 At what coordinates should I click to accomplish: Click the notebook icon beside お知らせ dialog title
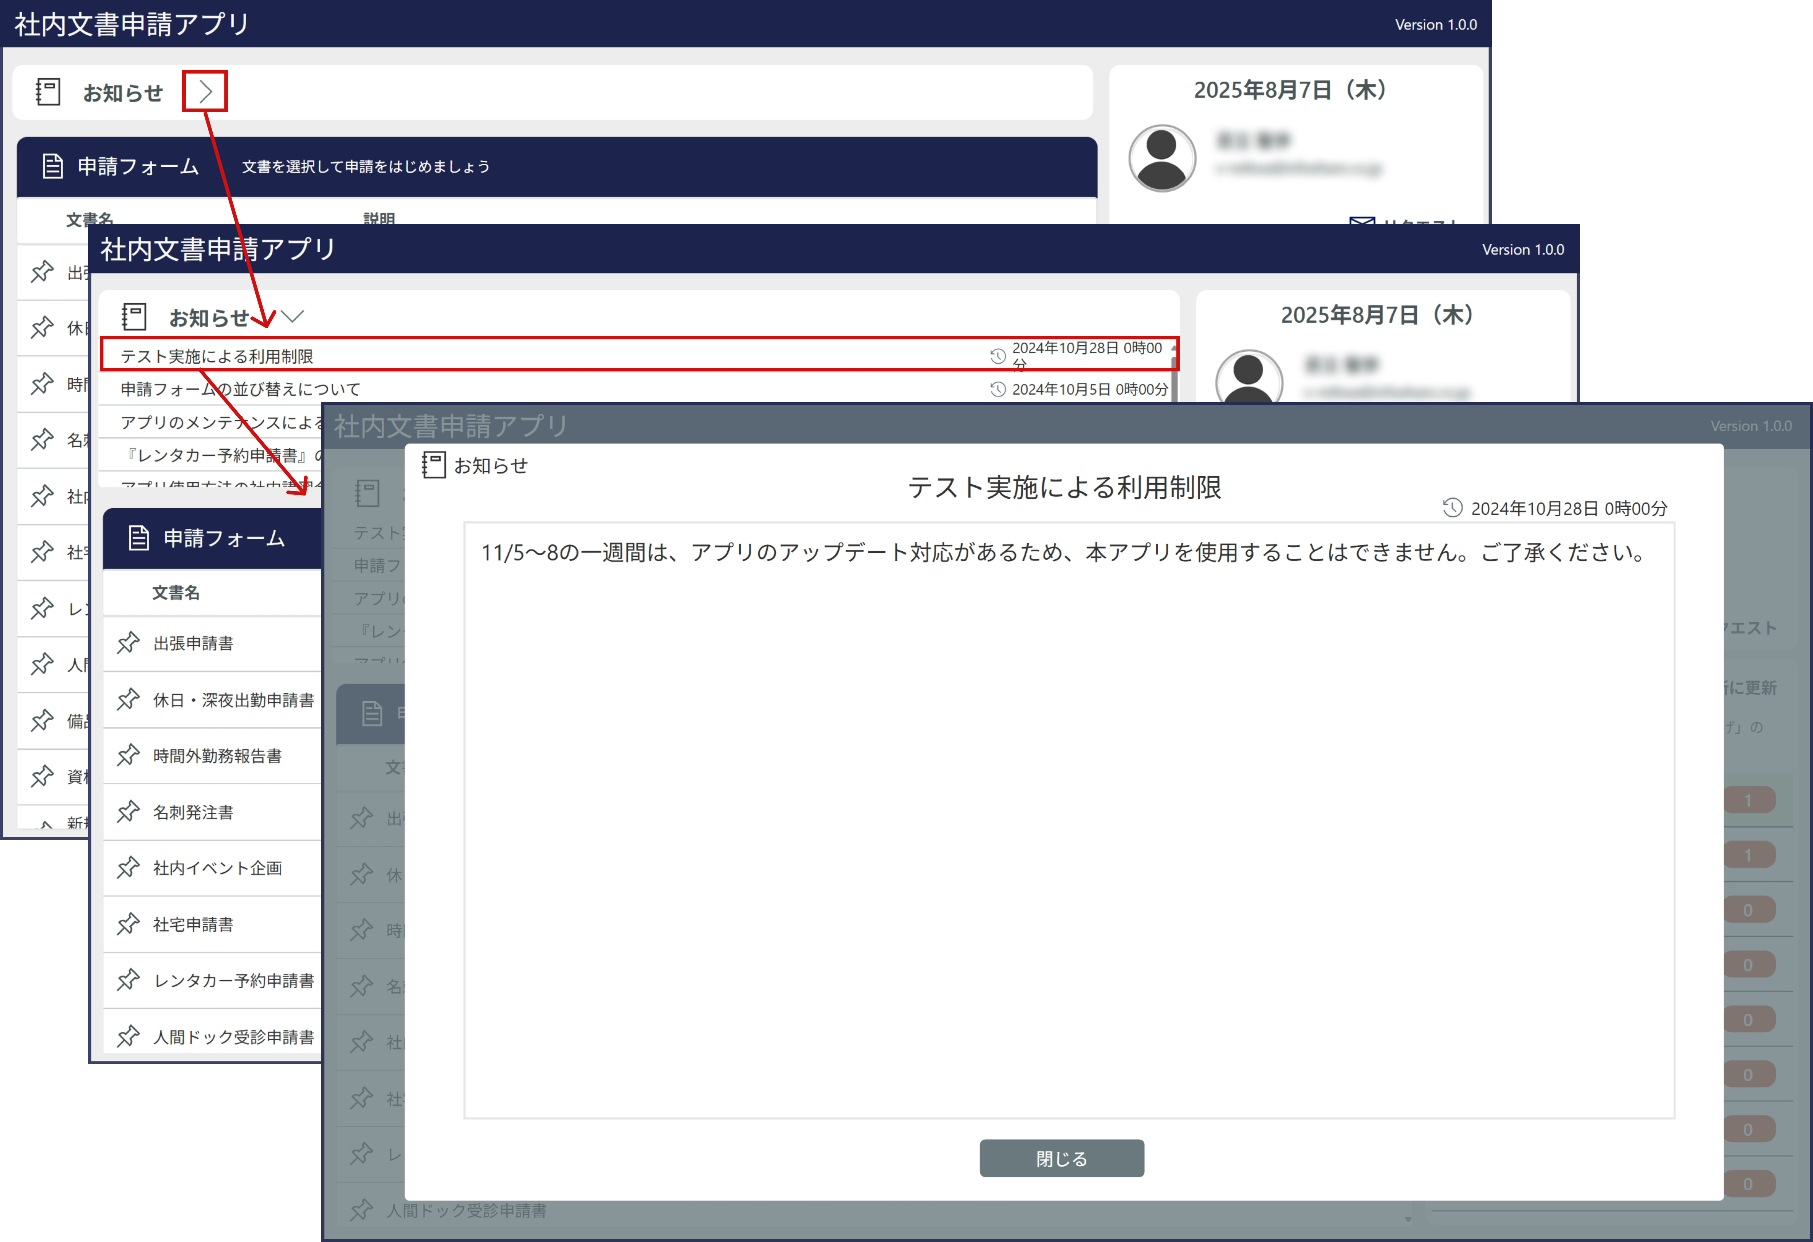coord(434,465)
